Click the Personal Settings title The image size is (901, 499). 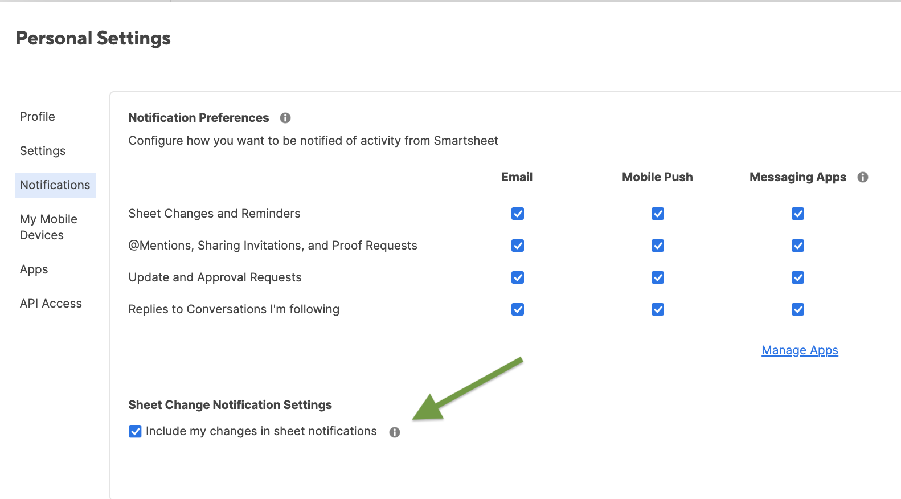(x=93, y=38)
